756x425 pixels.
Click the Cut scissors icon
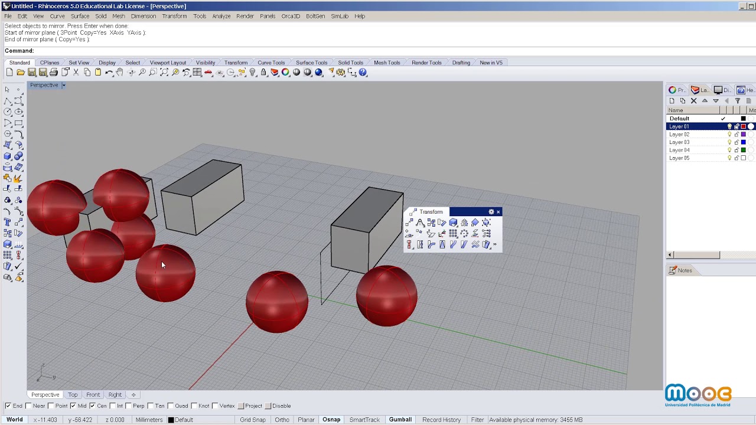76,73
